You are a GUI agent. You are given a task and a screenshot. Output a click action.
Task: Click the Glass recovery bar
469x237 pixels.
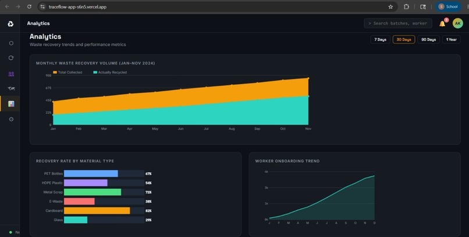coord(76,220)
